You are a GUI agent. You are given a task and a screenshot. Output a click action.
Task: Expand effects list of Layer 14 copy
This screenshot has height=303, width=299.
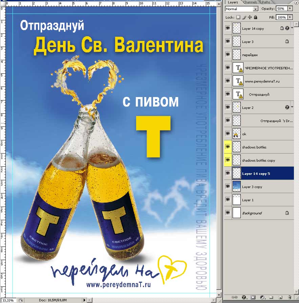point(292,28)
